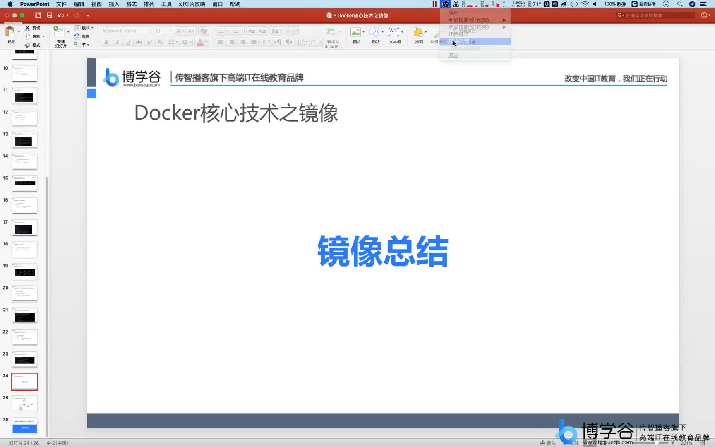Click the Subscript icon
The width and height of the screenshot is (715, 447).
point(161,42)
